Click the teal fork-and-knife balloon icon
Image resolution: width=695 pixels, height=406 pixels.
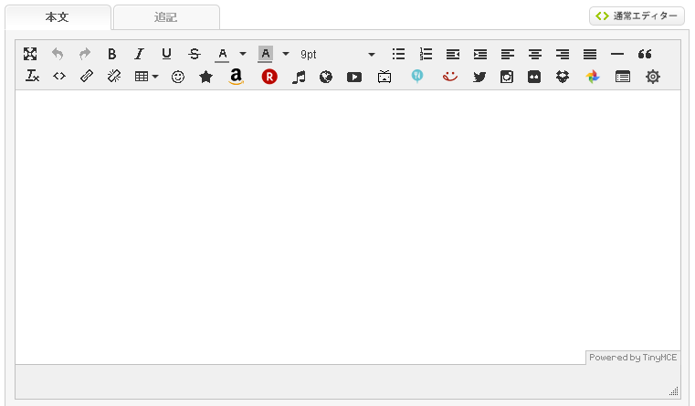coord(417,76)
